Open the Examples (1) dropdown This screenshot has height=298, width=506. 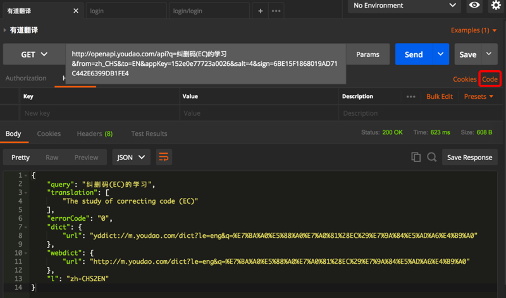pos(473,30)
